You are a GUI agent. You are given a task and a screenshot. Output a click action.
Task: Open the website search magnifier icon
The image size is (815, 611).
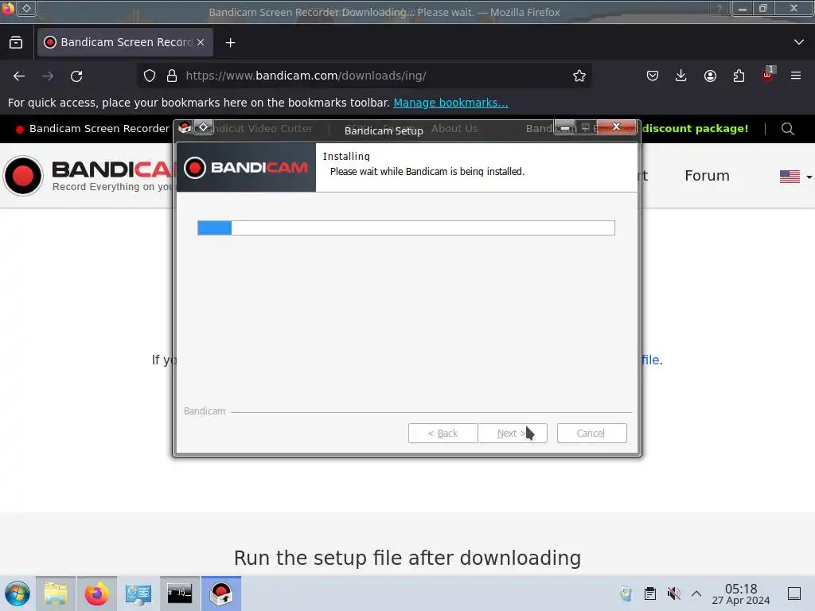point(787,129)
